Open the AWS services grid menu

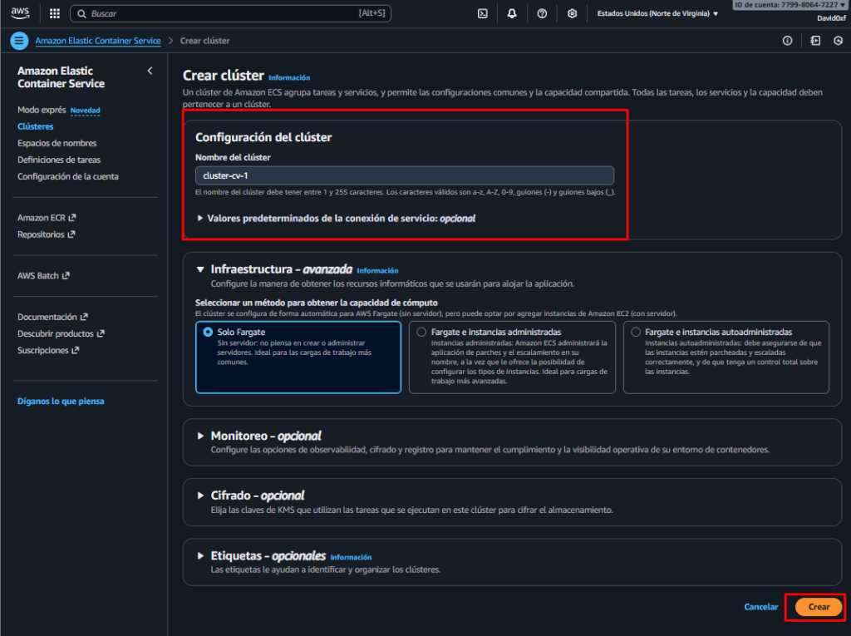(x=55, y=13)
